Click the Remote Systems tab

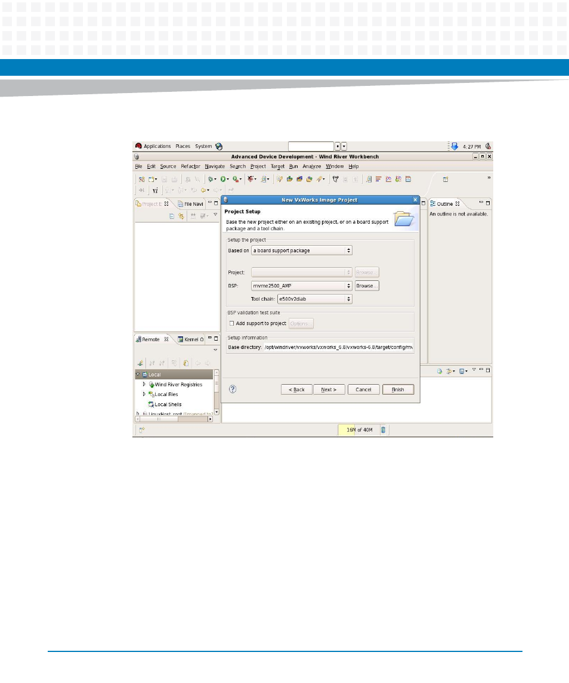(x=151, y=339)
